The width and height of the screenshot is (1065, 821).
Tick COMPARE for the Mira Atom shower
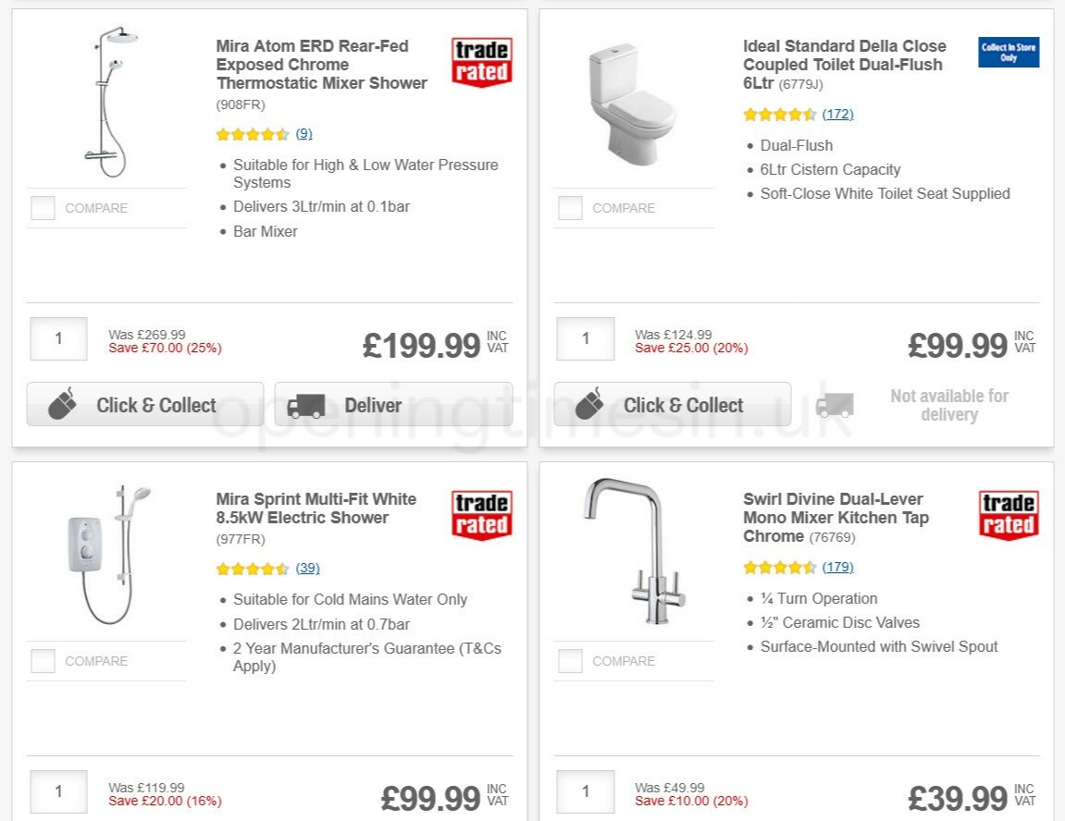[x=43, y=208]
